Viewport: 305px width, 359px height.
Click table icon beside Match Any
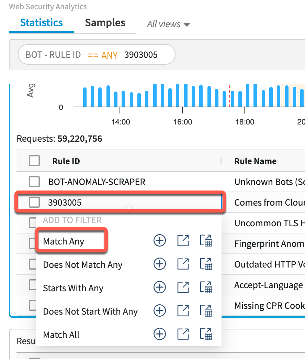coord(206,241)
